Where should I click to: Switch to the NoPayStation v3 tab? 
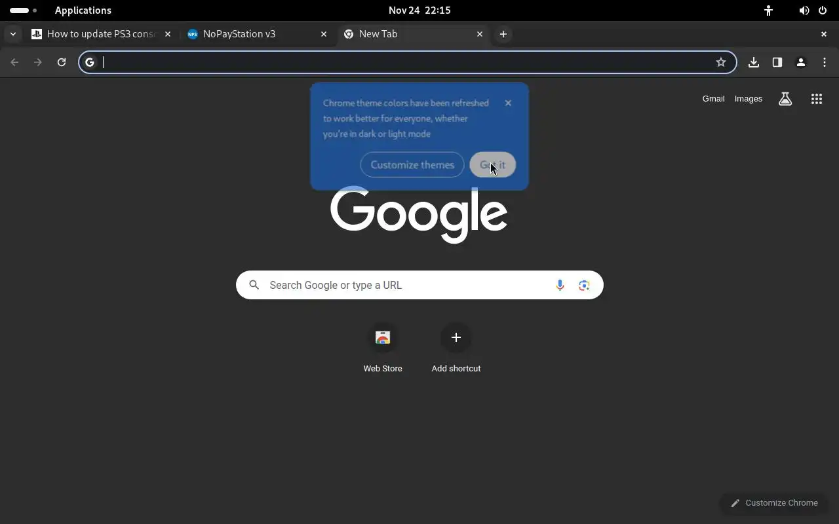(258, 34)
